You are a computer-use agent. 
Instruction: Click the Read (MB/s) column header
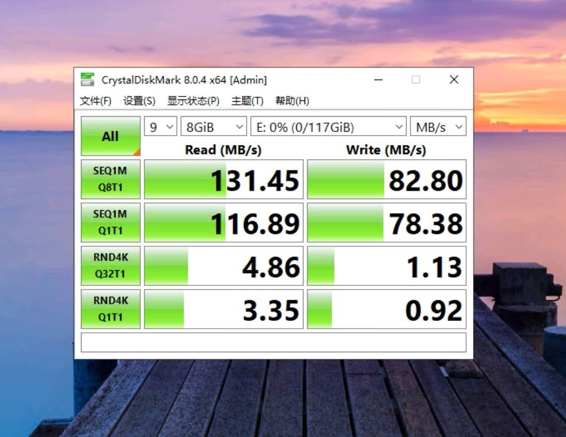(223, 150)
